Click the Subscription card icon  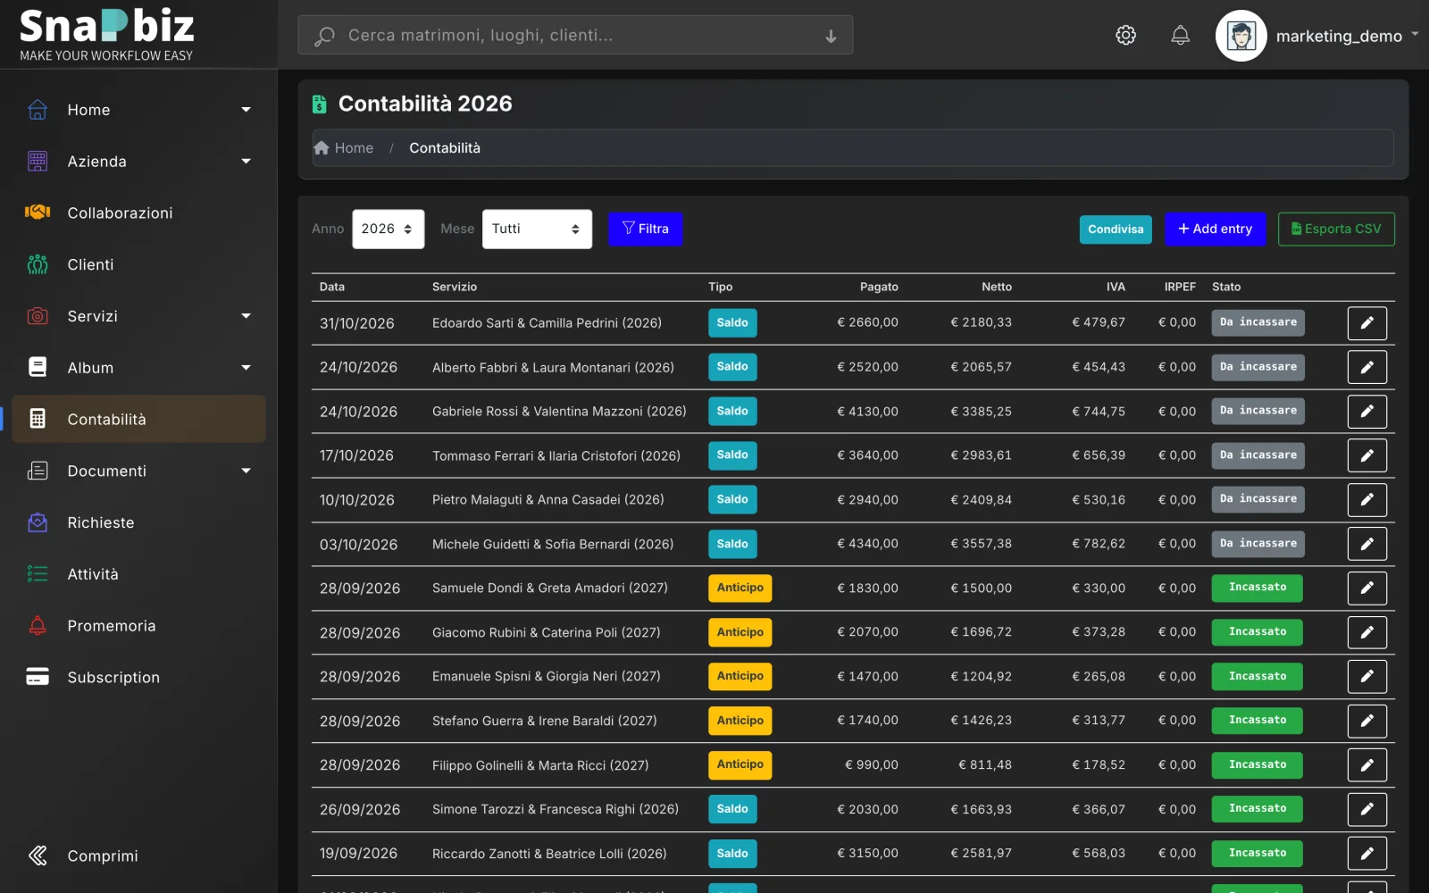(38, 677)
